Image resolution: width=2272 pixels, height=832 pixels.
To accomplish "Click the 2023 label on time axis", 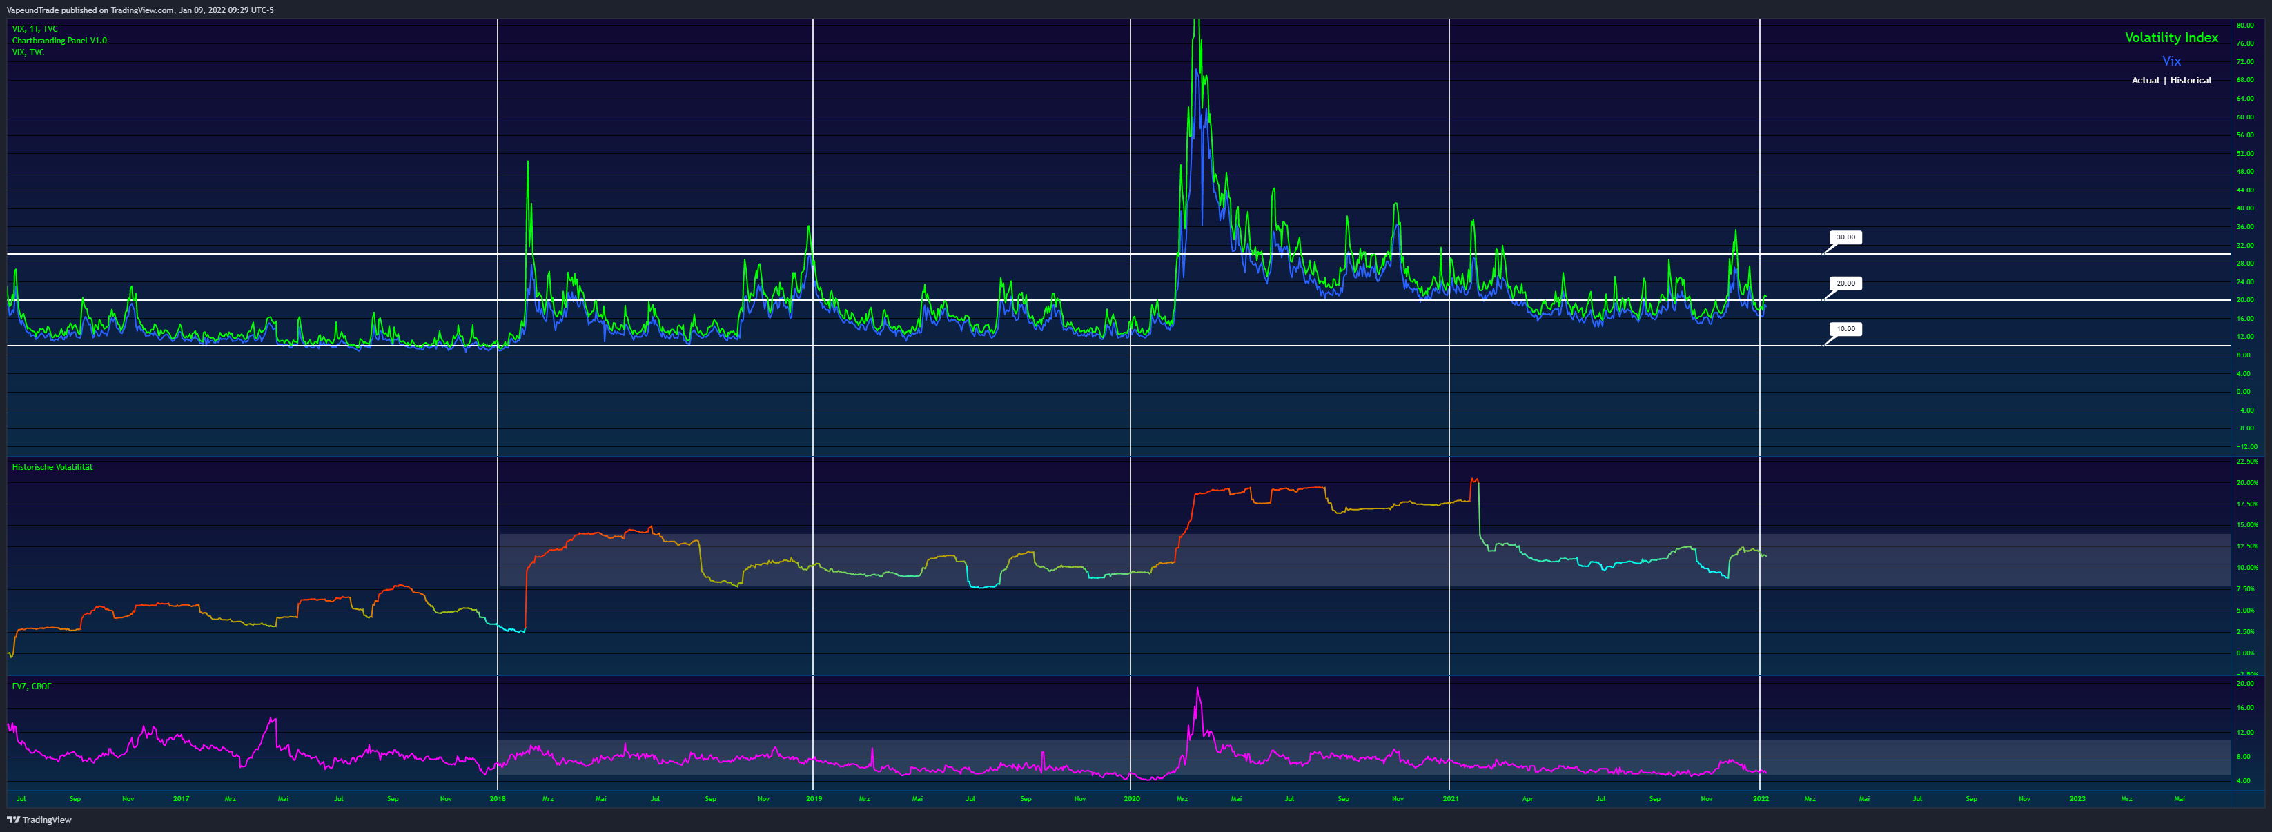I will [x=2077, y=798].
